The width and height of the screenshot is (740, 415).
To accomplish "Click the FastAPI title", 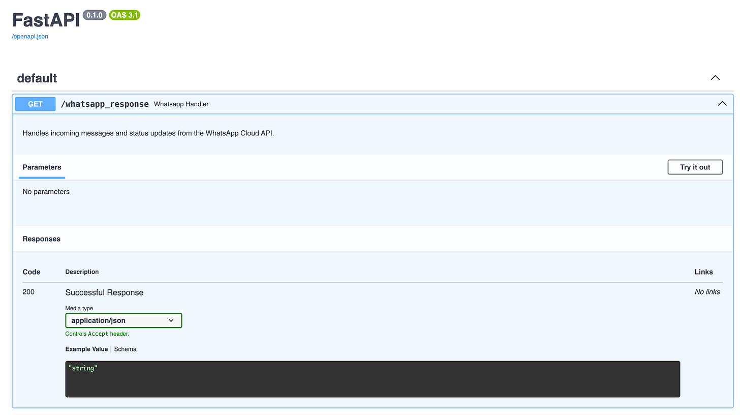I will pyautogui.click(x=46, y=20).
